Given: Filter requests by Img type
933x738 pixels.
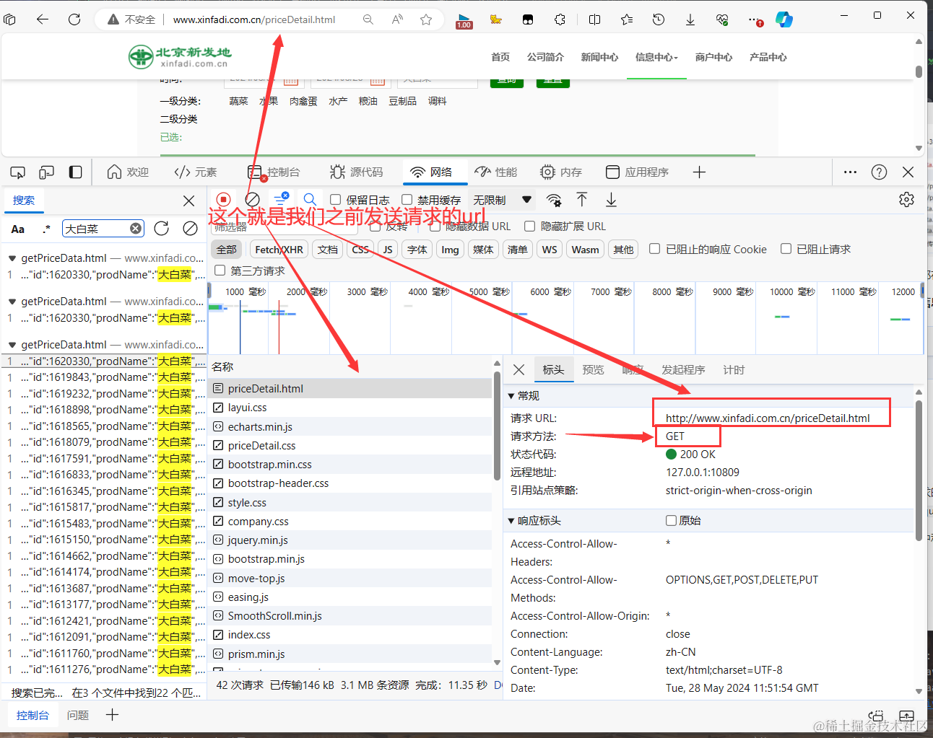Looking at the screenshot, I should (450, 250).
